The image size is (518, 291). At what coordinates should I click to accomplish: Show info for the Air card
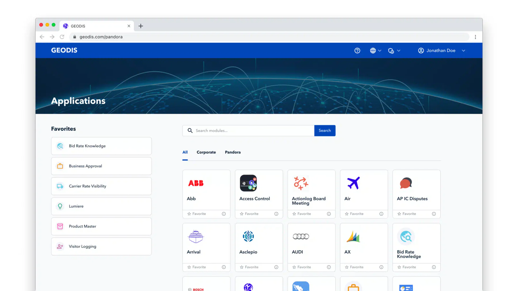(381, 214)
